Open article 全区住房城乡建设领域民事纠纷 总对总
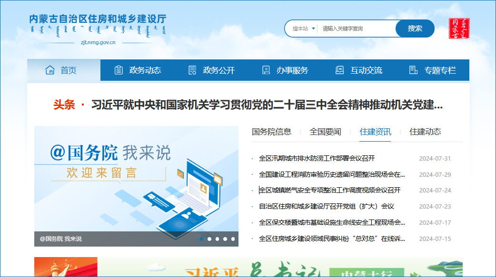The image size is (496, 277). click(332, 239)
